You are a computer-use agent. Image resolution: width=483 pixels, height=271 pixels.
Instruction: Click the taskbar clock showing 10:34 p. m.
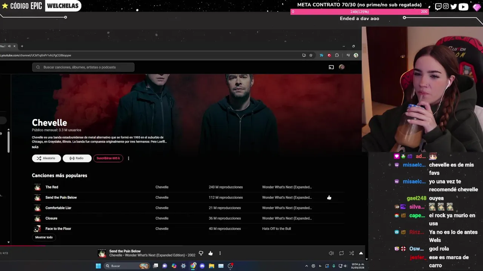357,266
